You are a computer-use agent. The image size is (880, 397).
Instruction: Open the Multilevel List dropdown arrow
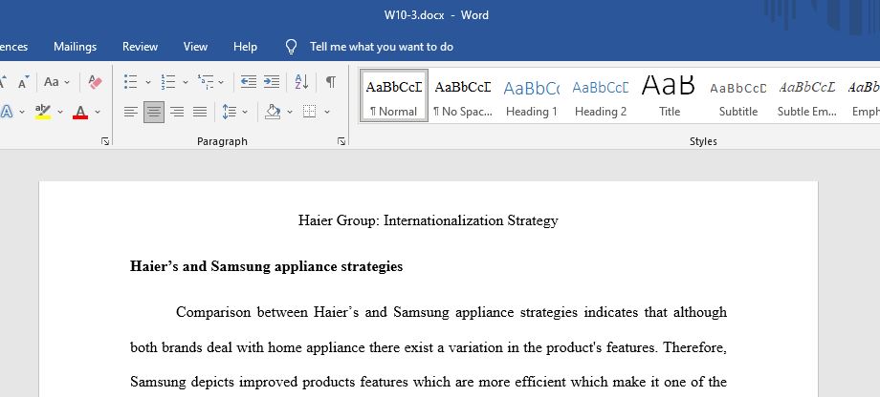pyautogui.click(x=221, y=82)
